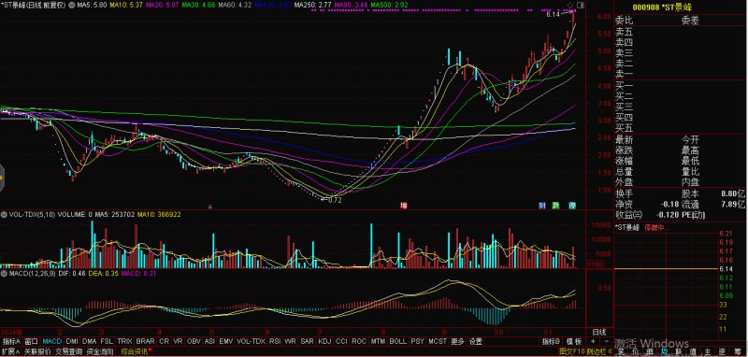Click the cyan 停 suspension marker icon

pyautogui.click(x=572, y=206)
